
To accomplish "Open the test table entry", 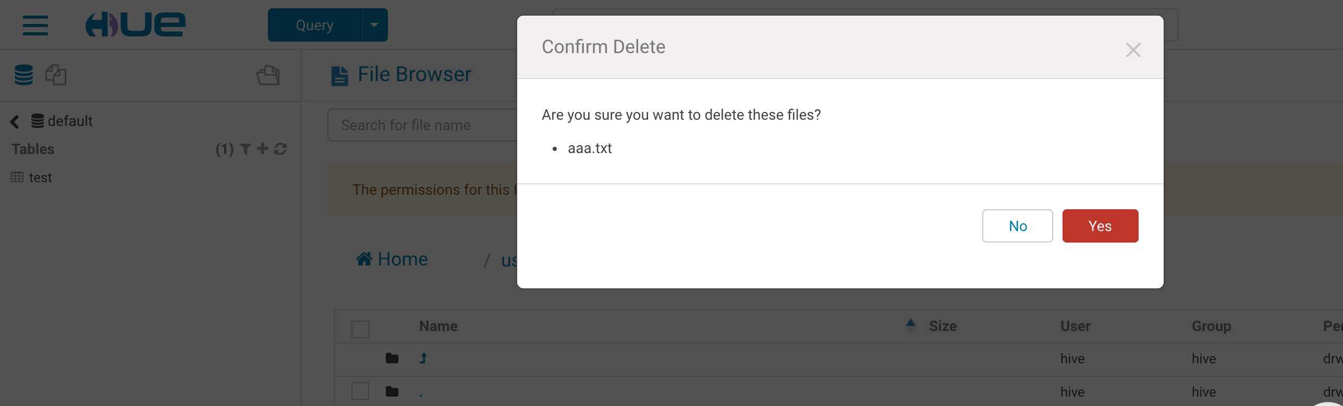I will pyautogui.click(x=40, y=178).
